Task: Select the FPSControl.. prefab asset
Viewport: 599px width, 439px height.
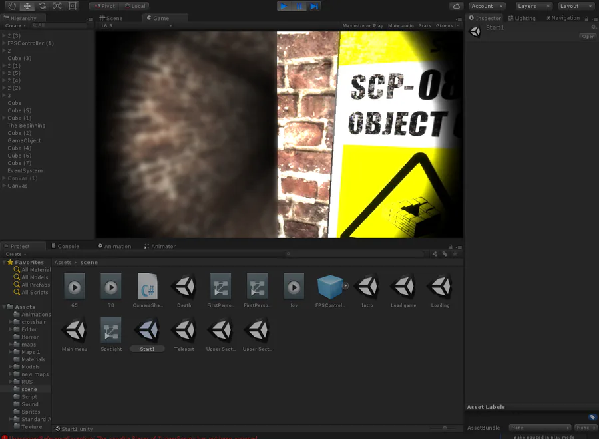Action: (330, 290)
